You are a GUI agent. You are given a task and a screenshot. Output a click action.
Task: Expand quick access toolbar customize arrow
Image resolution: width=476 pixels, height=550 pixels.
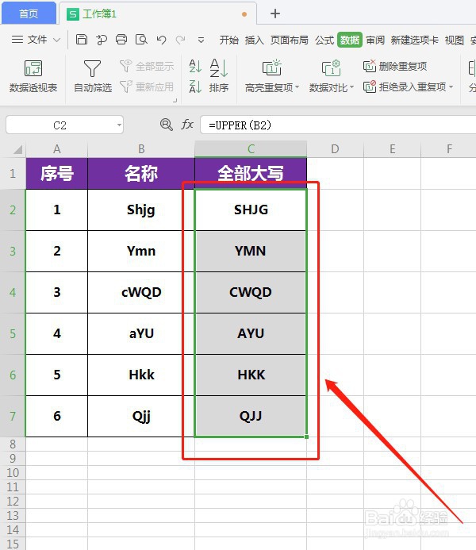[x=201, y=40]
